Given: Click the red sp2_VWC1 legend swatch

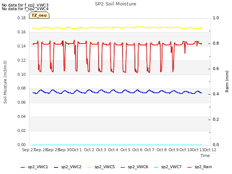Looking at the screenshot, I should click(x=22, y=167).
